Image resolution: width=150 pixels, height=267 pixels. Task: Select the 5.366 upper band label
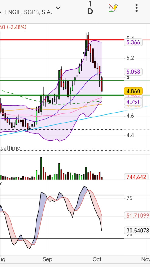(x=133, y=42)
